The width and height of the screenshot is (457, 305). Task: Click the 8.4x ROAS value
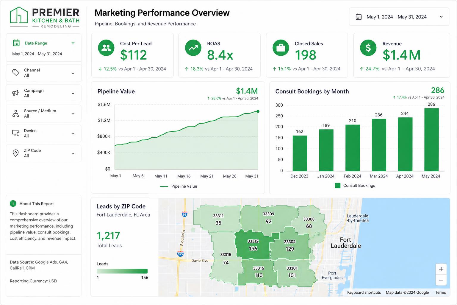coord(220,55)
